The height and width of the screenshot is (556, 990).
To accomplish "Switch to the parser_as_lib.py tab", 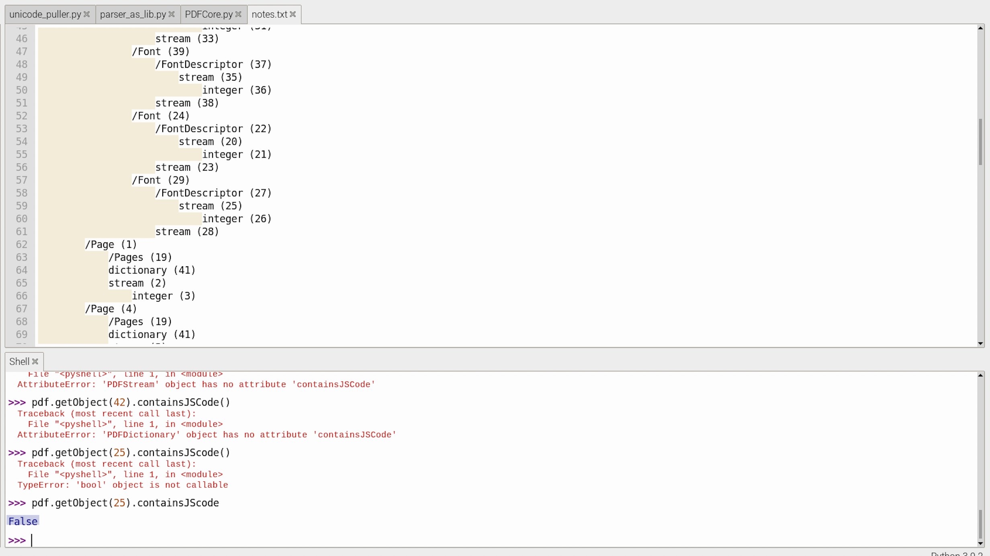I will [x=133, y=14].
